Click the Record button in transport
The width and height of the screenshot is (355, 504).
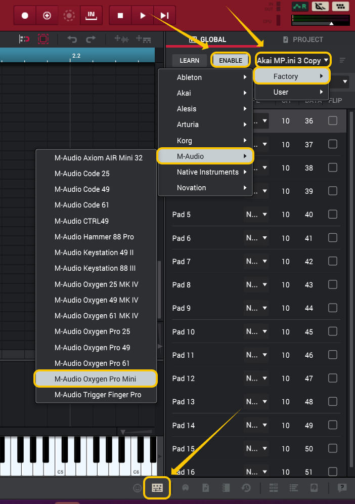(x=25, y=15)
